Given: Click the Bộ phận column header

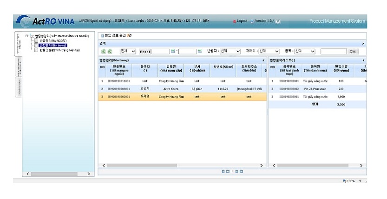Looking at the screenshot, I should pyautogui.click(x=197, y=70).
